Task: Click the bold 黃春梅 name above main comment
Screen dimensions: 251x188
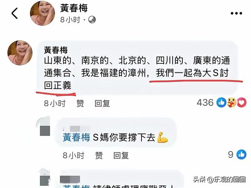Action: pos(56,50)
